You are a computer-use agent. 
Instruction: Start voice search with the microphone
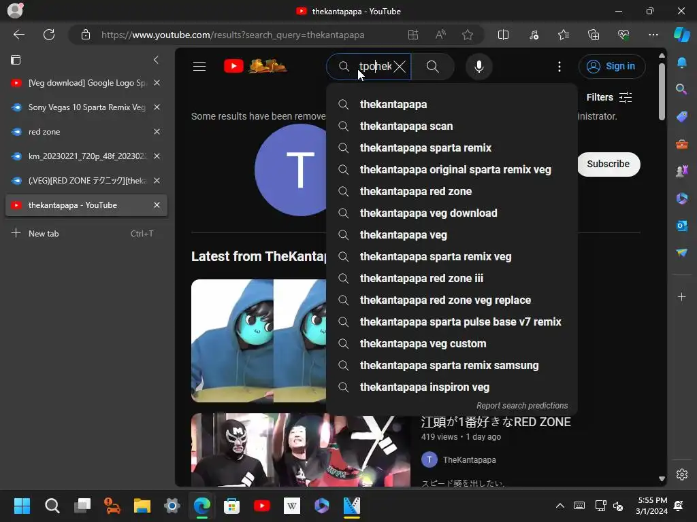coord(479,67)
